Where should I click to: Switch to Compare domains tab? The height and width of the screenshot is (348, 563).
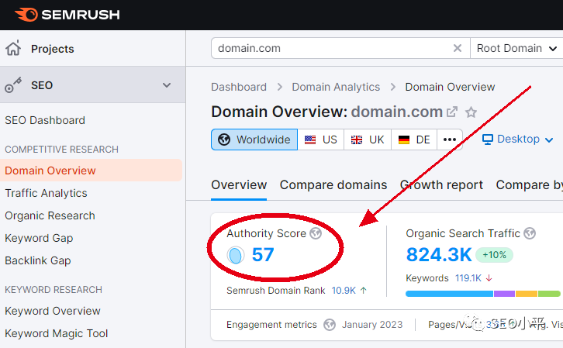pos(333,185)
